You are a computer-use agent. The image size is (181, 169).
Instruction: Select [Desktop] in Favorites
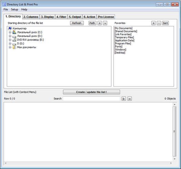[x=120, y=53]
